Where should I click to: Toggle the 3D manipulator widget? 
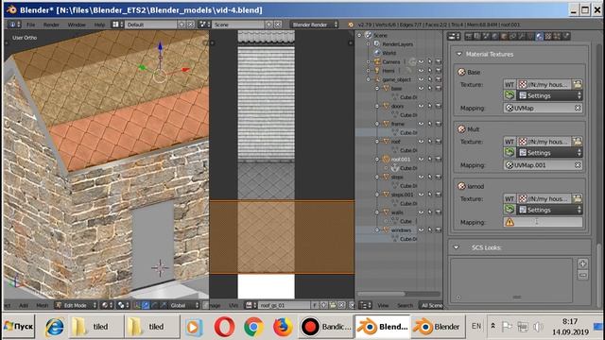pos(137,305)
